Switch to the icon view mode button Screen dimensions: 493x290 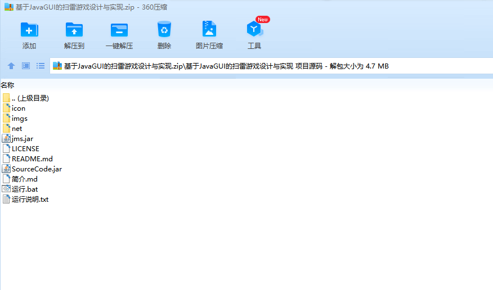point(26,66)
